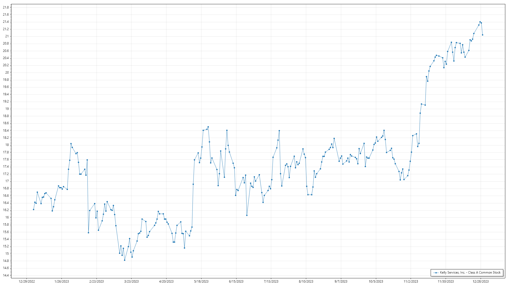Select the 14.4 y-axis value label
The width and height of the screenshot is (509, 286).
[x=6, y=275]
